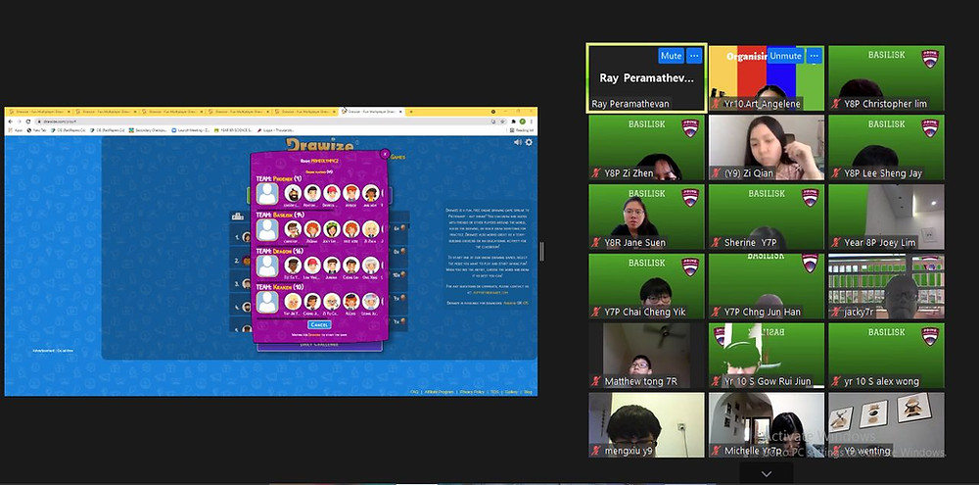This screenshot has width=979, height=485.
Task: Click muted mic icon for Y7P Chai Cheng Yik
Action: [595, 313]
